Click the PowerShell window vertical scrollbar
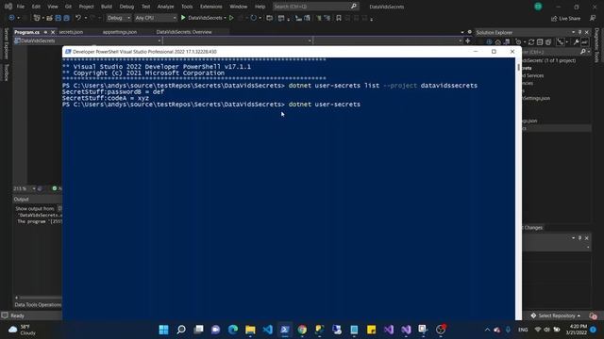Viewport: 604px width, 339px height. point(518,188)
